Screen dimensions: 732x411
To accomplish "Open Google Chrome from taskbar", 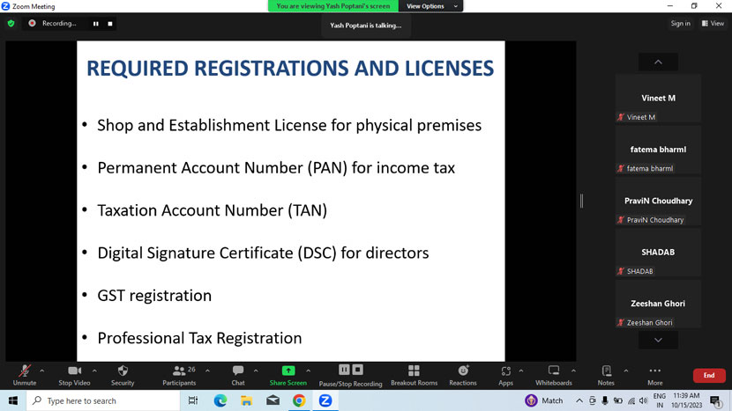I will 299,400.
